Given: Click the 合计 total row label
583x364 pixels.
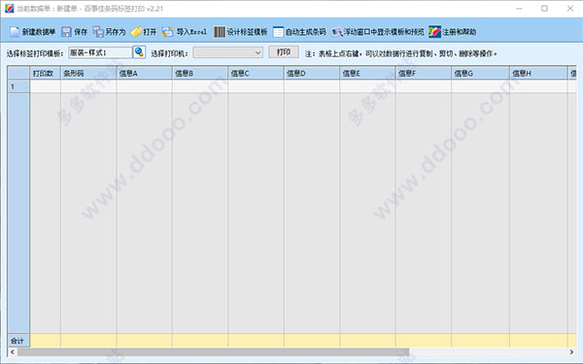Looking at the screenshot, I should [x=18, y=341].
